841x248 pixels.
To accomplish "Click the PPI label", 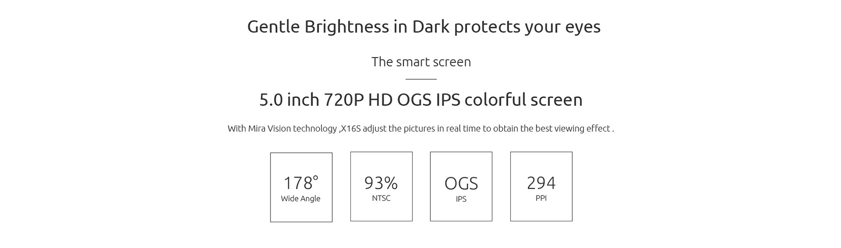I will (541, 198).
